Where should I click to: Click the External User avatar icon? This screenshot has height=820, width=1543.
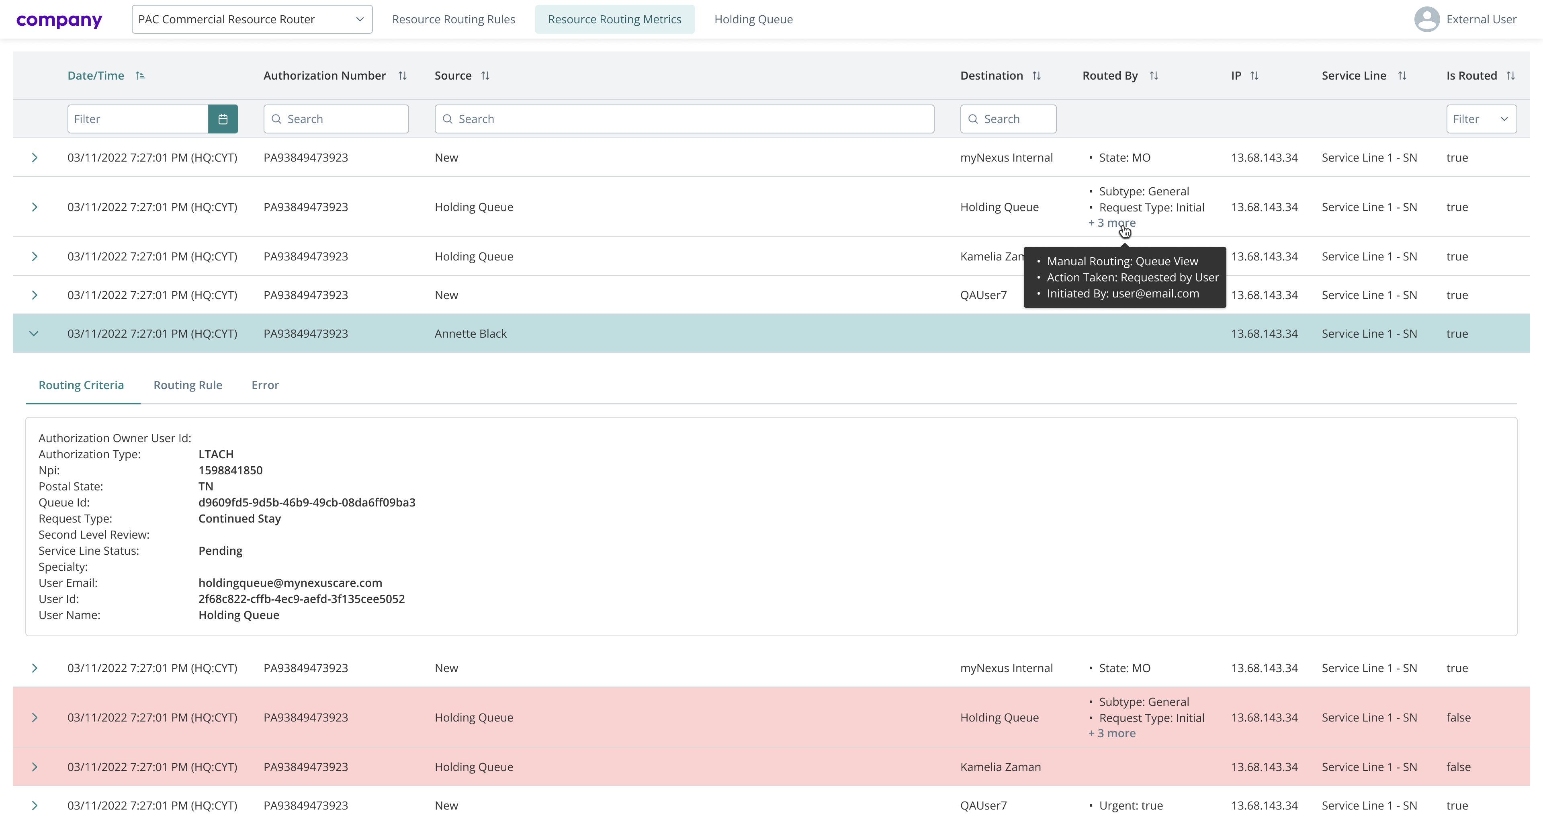1427,18
